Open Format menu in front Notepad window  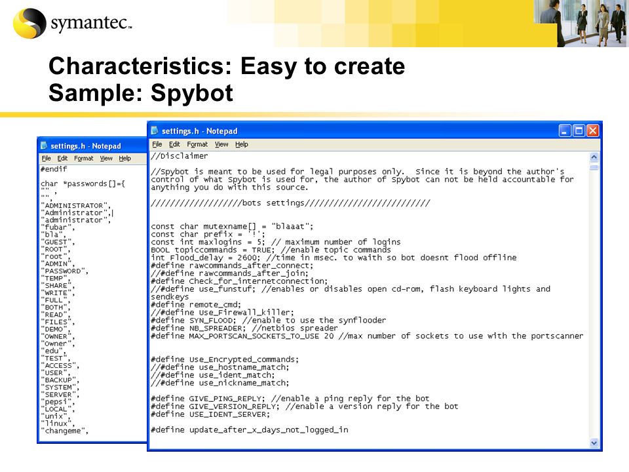click(197, 144)
